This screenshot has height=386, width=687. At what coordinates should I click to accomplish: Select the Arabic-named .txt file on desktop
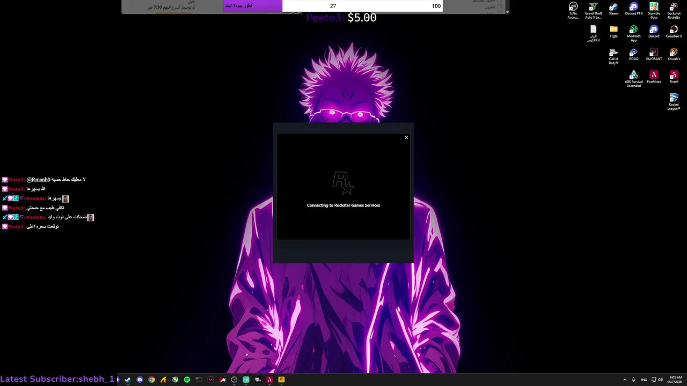click(593, 34)
